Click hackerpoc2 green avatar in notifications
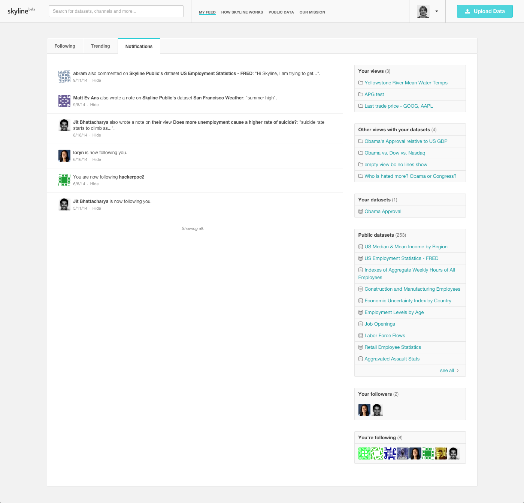 click(64, 180)
